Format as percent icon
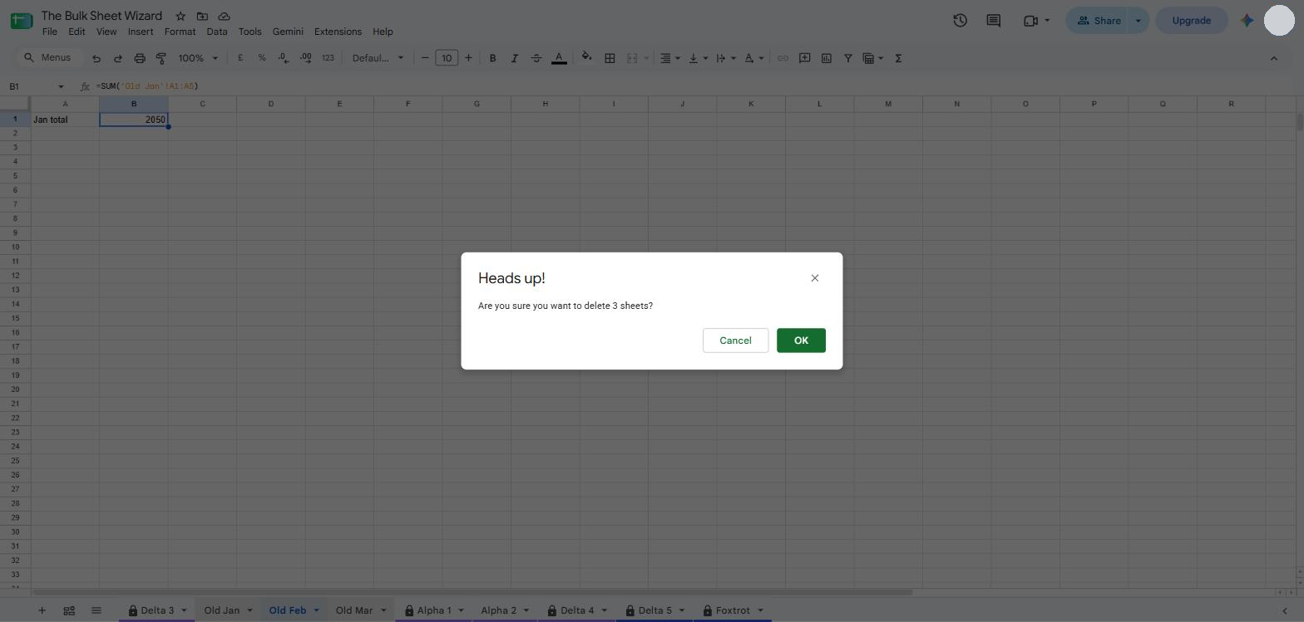Viewport: 1304px width, 622px height. click(x=262, y=58)
